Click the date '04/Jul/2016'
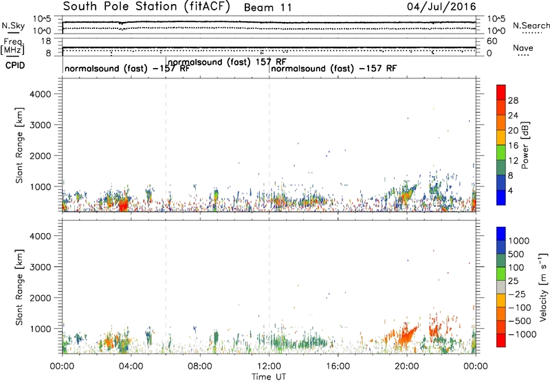 (x=441, y=7)
